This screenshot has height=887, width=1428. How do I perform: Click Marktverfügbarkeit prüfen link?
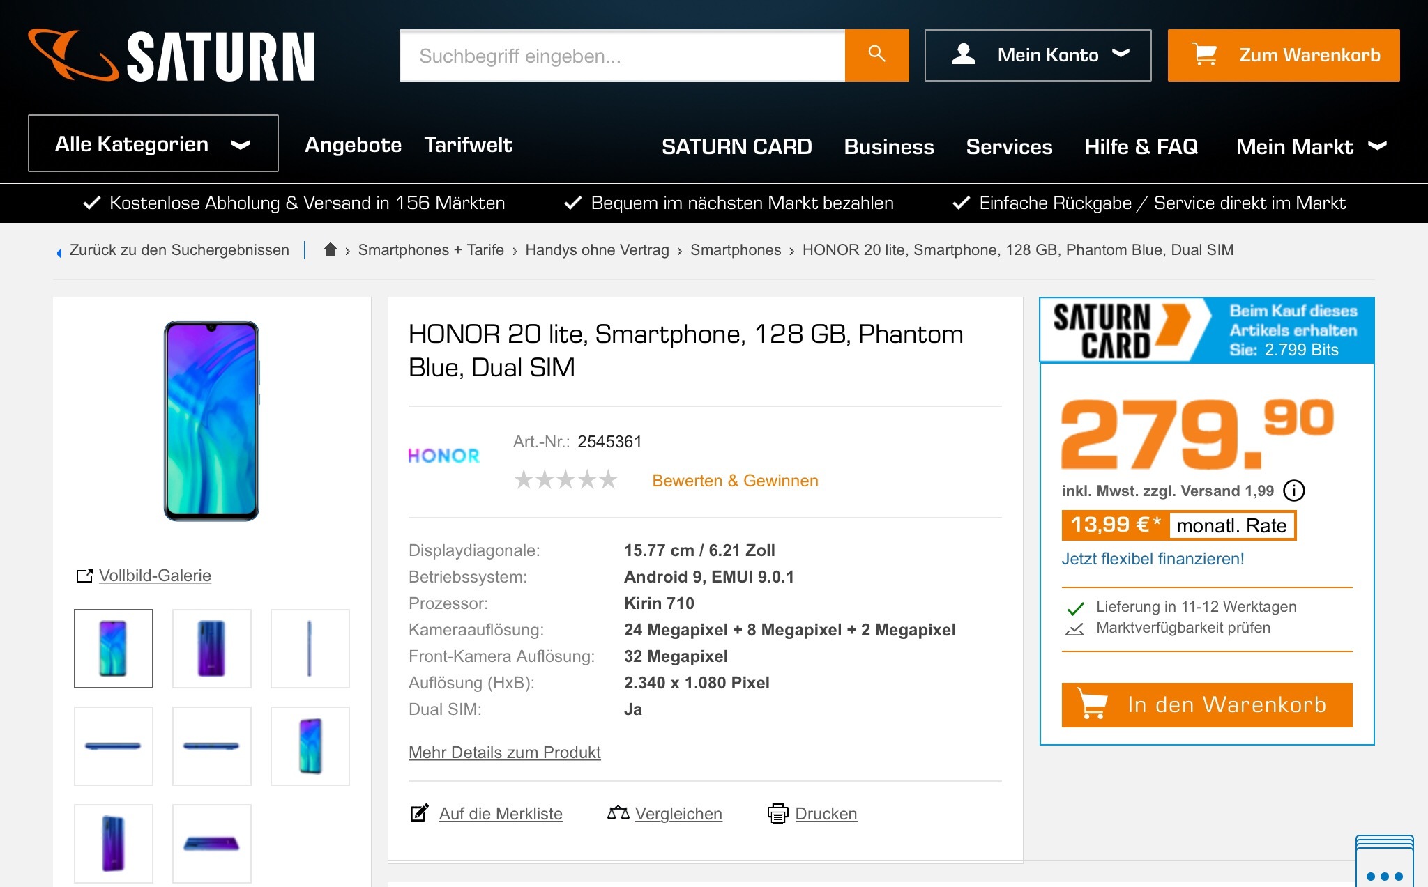coord(1183,628)
